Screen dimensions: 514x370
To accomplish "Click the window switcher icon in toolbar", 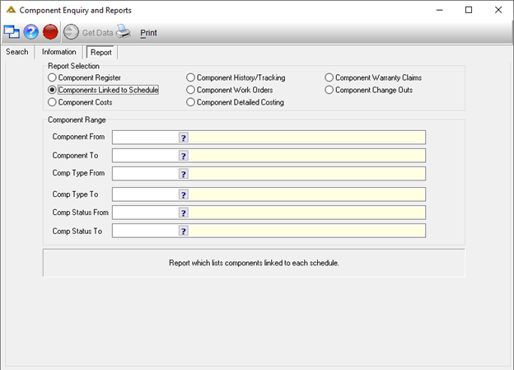I will point(12,32).
